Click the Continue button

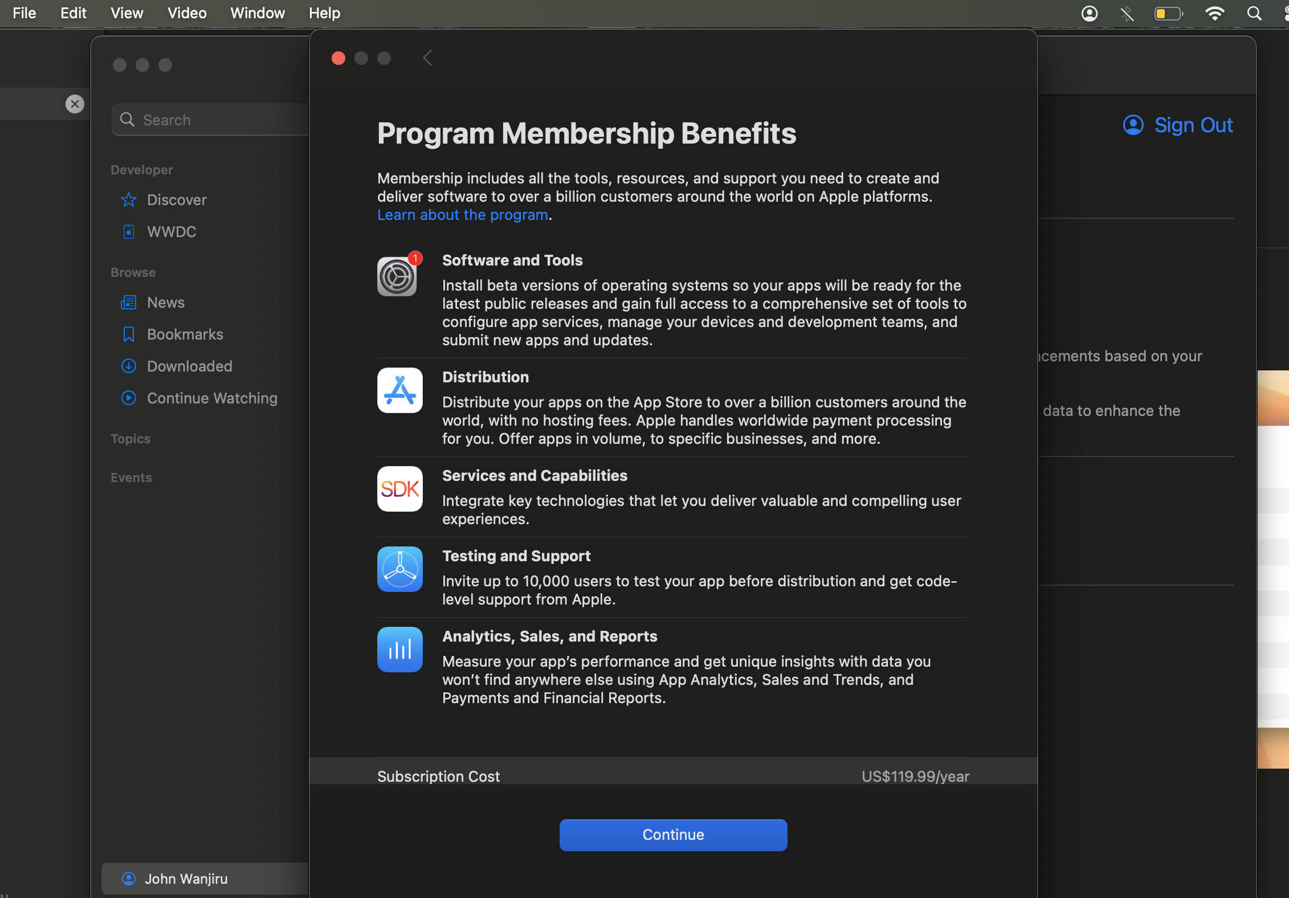673,835
